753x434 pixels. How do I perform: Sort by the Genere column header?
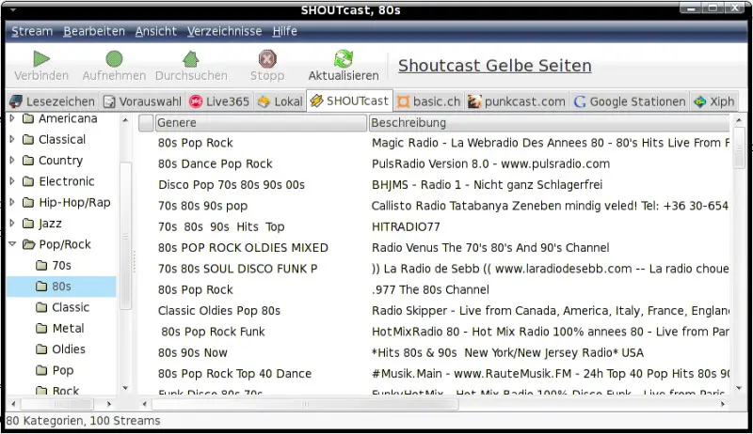coord(261,123)
